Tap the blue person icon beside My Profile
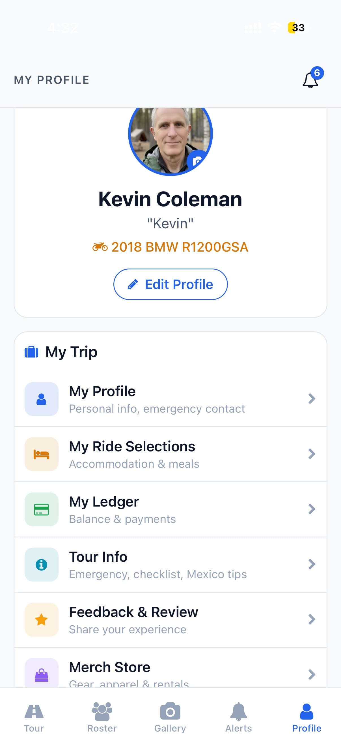The width and height of the screenshot is (341, 742). click(42, 399)
